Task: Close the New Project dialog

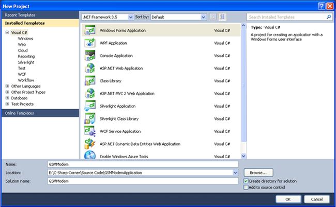Action: point(330,6)
